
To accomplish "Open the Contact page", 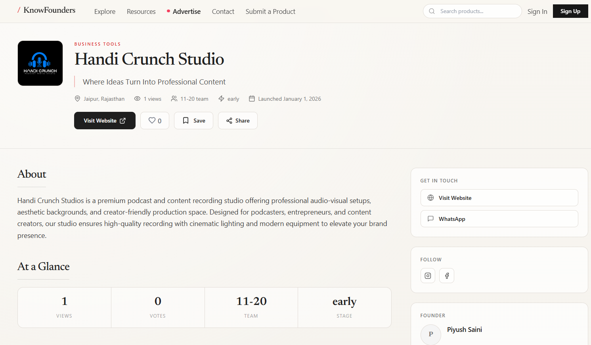I will 223,11.
